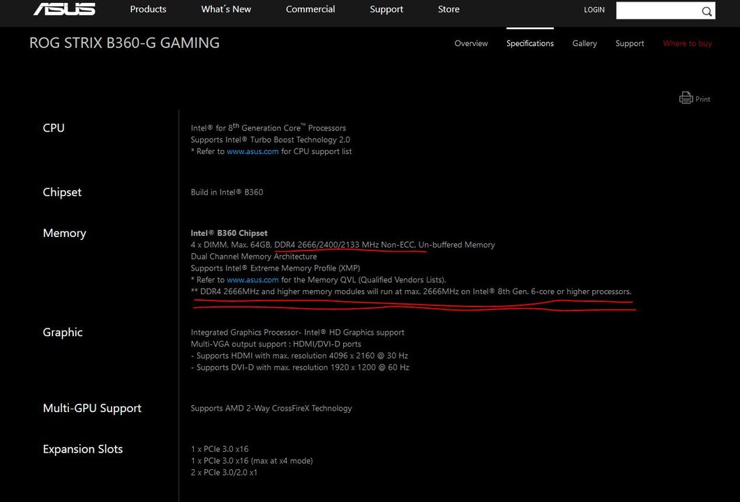
Task: Click 'Multi-VGA output support : HDMI/DVI-D ports'
Action: tap(276, 344)
